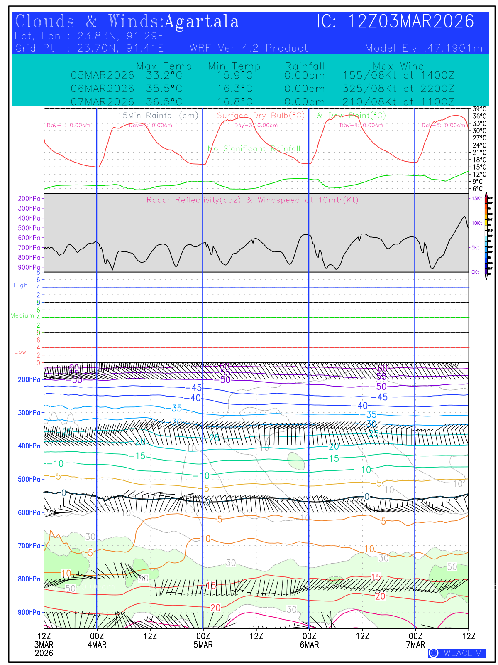Click the red "Low" cloud level label

(20, 352)
